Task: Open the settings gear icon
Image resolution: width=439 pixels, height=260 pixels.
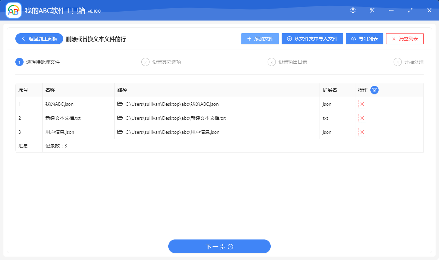Action: click(x=353, y=10)
